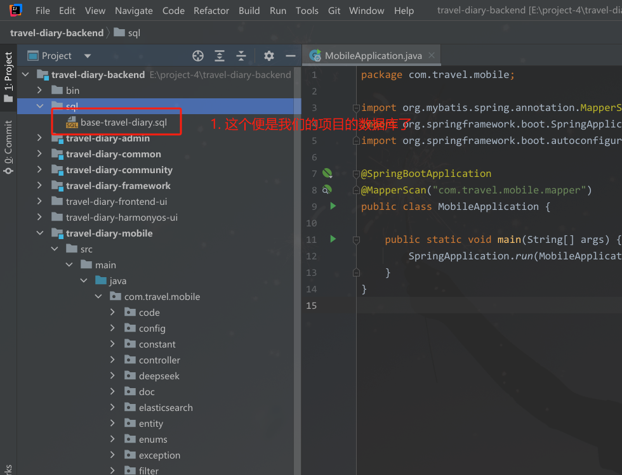
Task: Click the MobileApplication.java tab file icon
Action: tap(315, 56)
